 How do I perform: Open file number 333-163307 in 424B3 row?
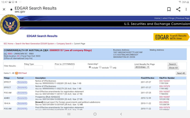[164, 97]
